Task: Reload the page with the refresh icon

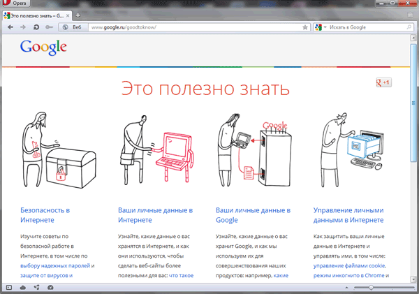Action: click(x=36, y=27)
